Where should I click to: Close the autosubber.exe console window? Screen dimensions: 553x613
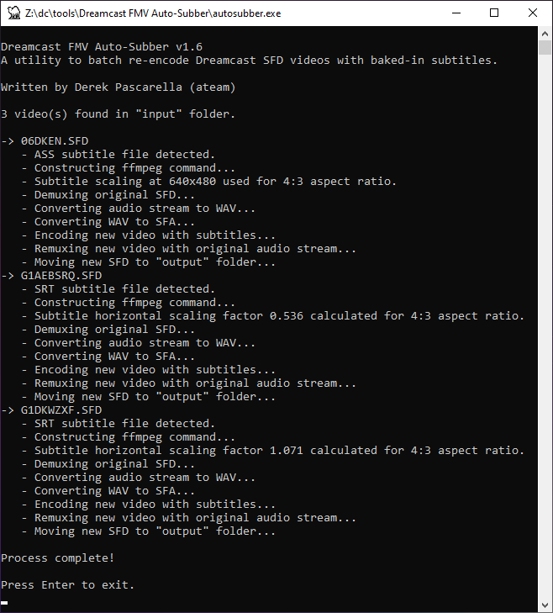pos(532,13)
